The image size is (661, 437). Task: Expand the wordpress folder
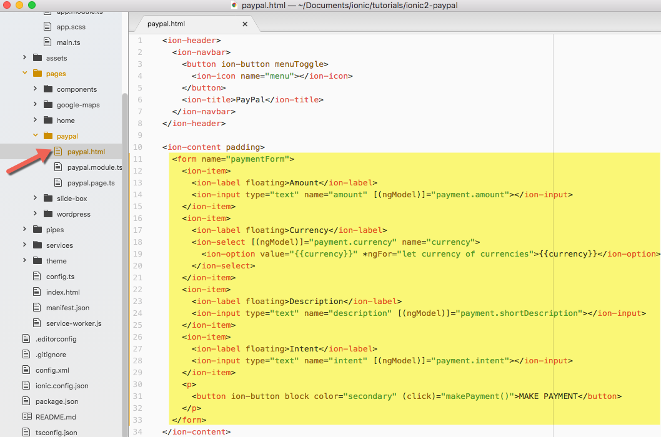pyautogui.click(x=35, y=214)
